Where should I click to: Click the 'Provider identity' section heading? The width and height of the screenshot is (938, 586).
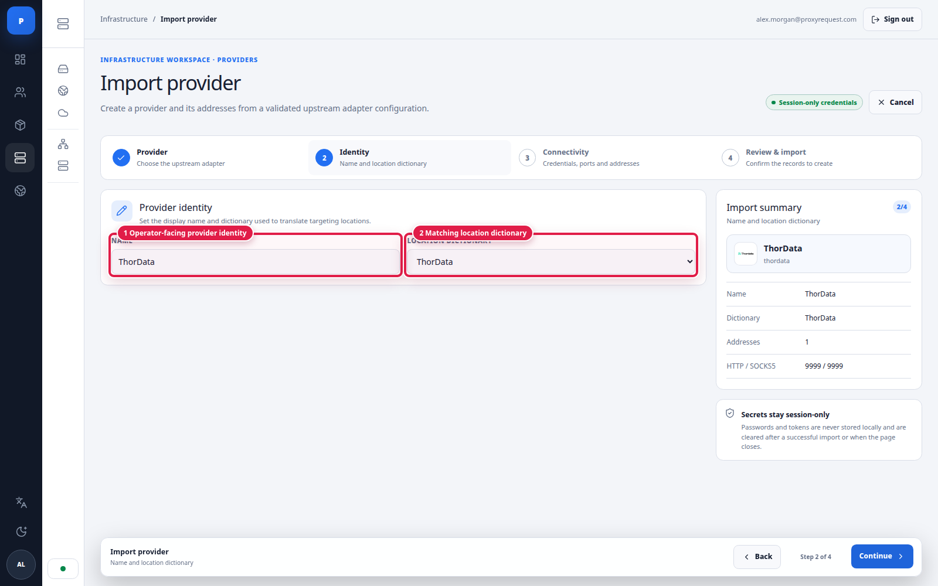(176, 207)
